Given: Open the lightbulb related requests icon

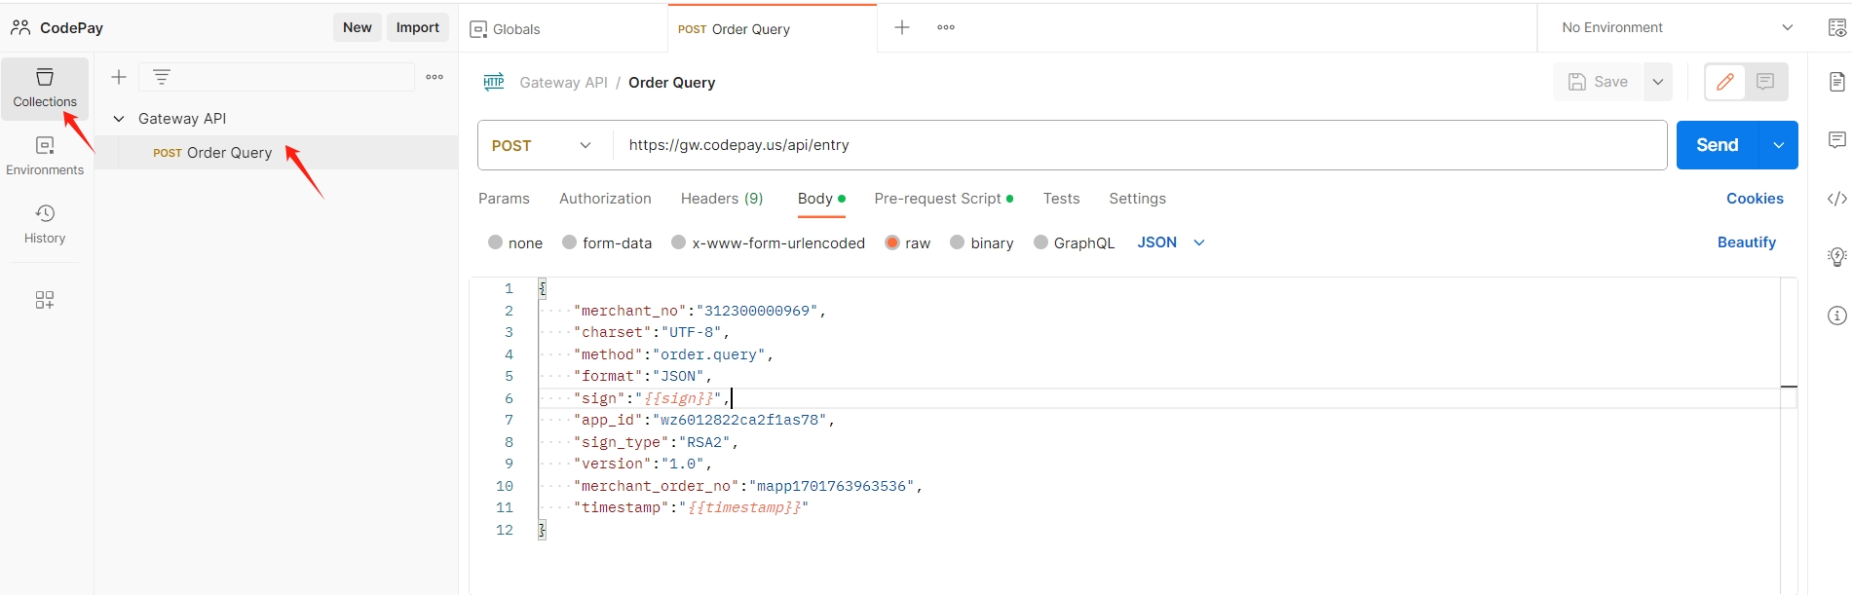Looking at the screenshot, I should tap(1837, 257).
